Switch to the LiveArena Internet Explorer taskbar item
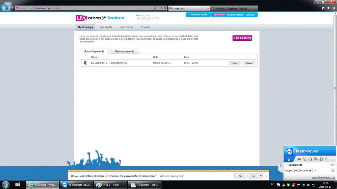337x189 pixels. click(42, 185)
